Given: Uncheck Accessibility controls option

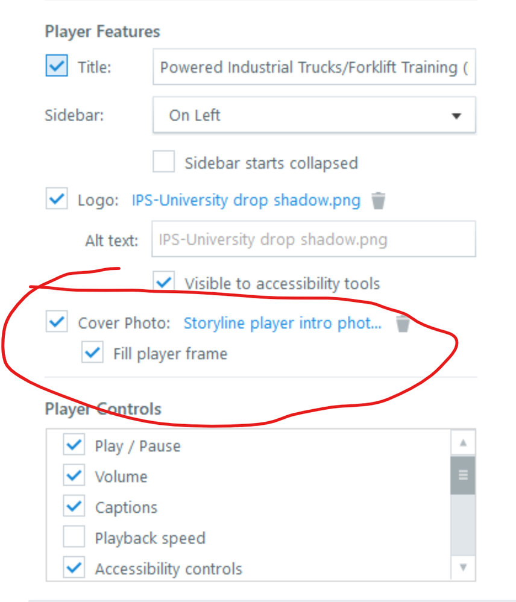Looking at the screenshot, I should [74, 568].
